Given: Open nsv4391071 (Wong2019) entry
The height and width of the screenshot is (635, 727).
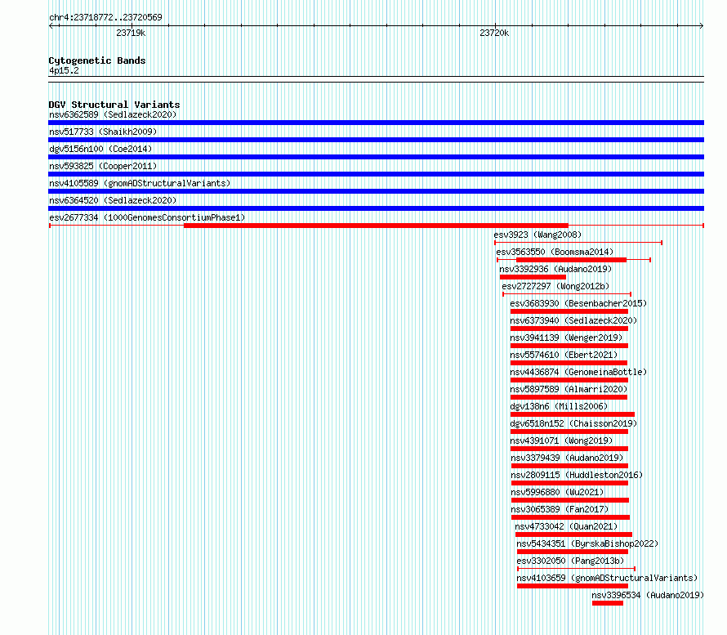Looking at the screenshot, I should click(561, 440).
